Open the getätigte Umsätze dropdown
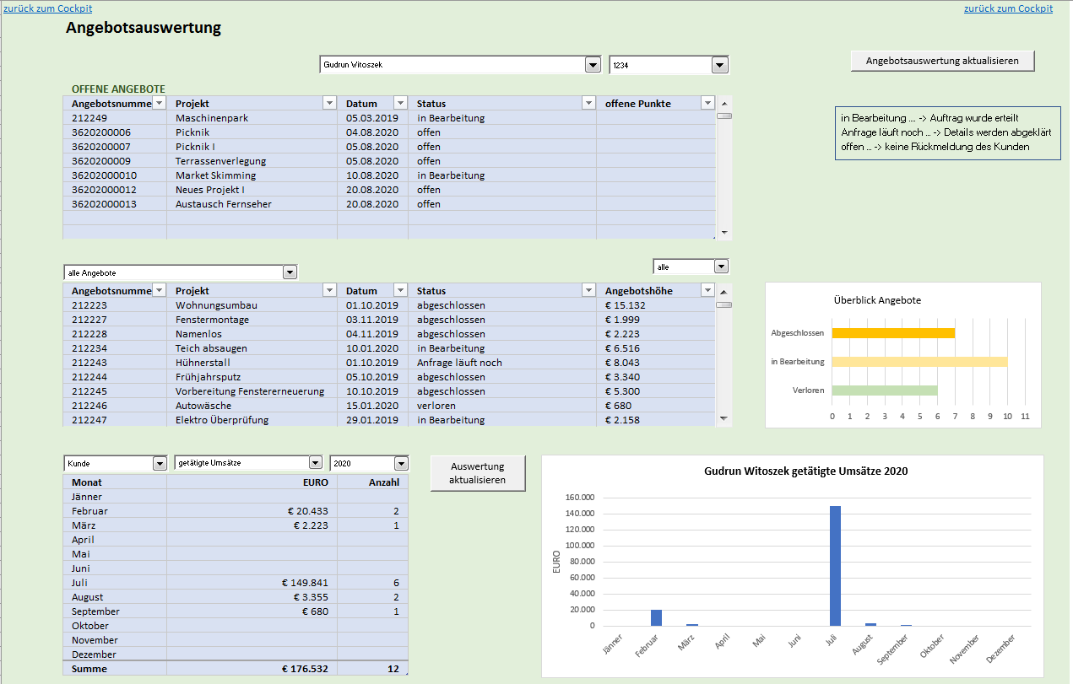Screen dimensions: 1073x684 point(315,463)
